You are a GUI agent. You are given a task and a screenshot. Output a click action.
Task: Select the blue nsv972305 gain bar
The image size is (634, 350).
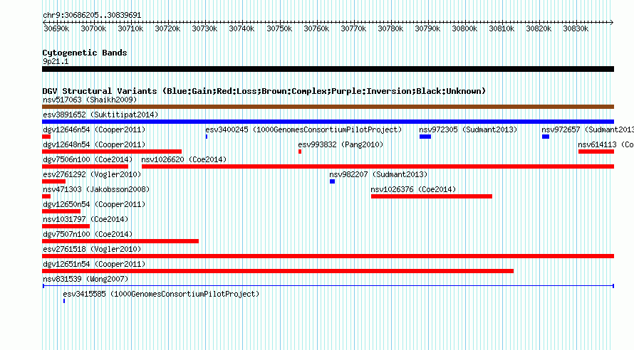(x=425, y=137)
